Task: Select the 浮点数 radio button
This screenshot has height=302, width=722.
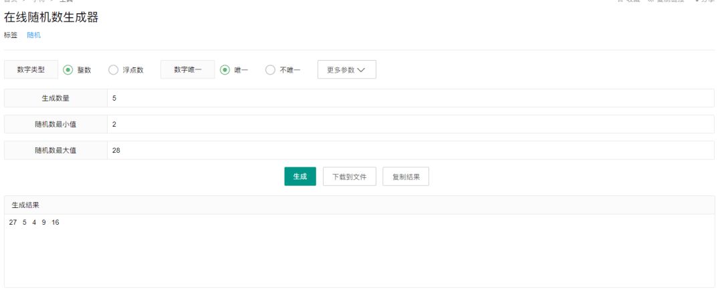Action: coord(113,70)
